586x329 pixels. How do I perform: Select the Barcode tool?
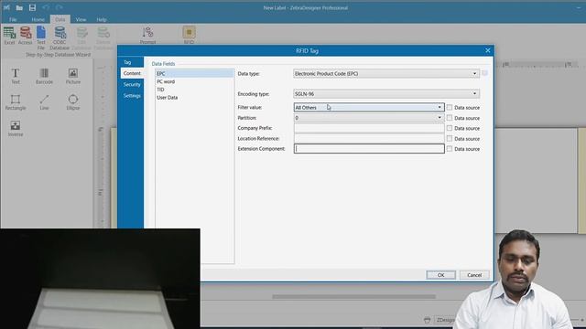point(44,76)
